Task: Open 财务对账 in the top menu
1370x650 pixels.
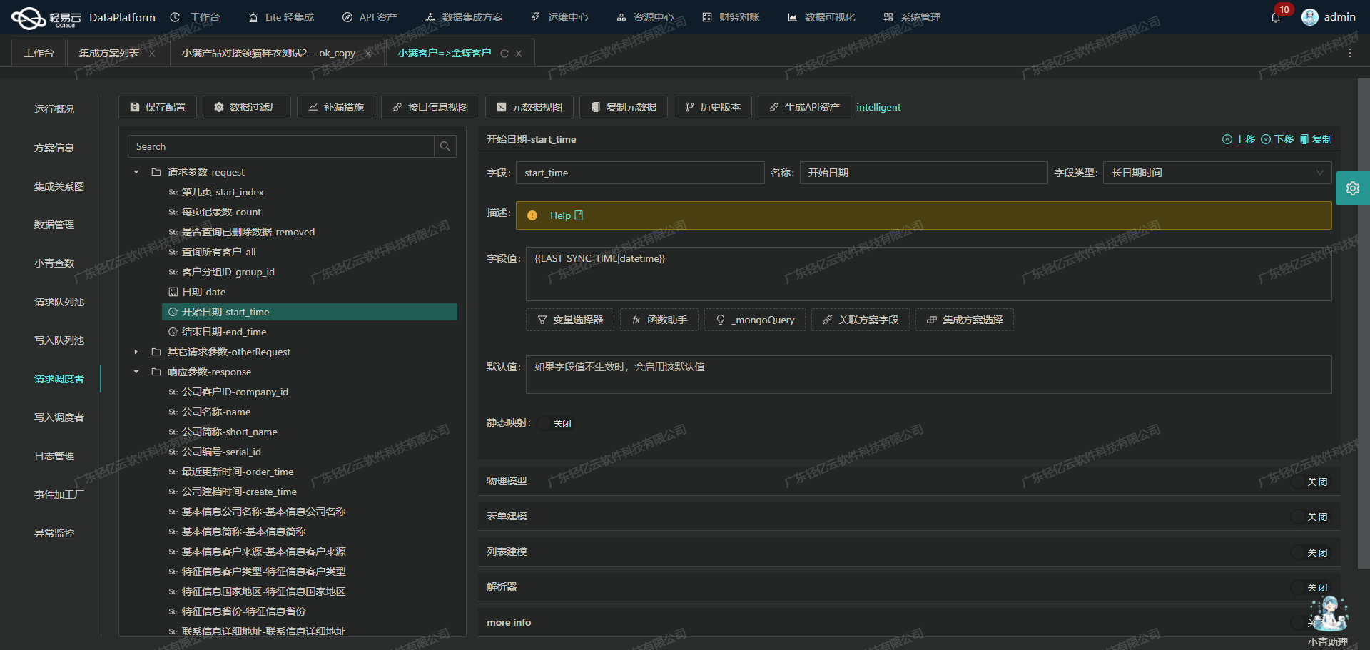Action: [731, 17]
